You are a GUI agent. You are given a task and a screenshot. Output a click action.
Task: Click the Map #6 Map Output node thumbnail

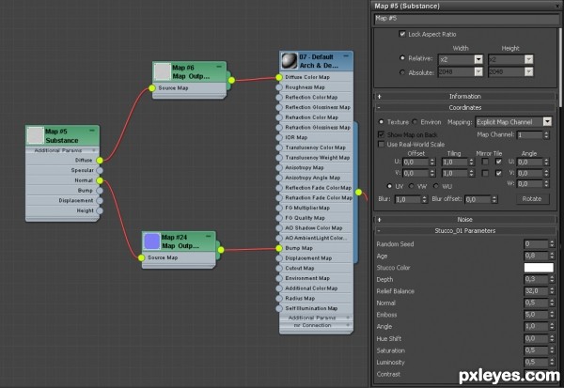pyautogui.click(x=163, y=71)
